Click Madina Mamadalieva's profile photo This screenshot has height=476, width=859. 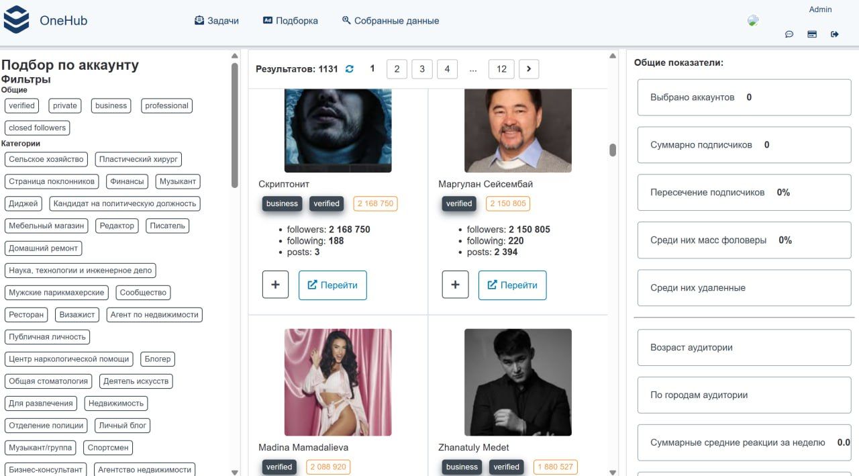338,382
